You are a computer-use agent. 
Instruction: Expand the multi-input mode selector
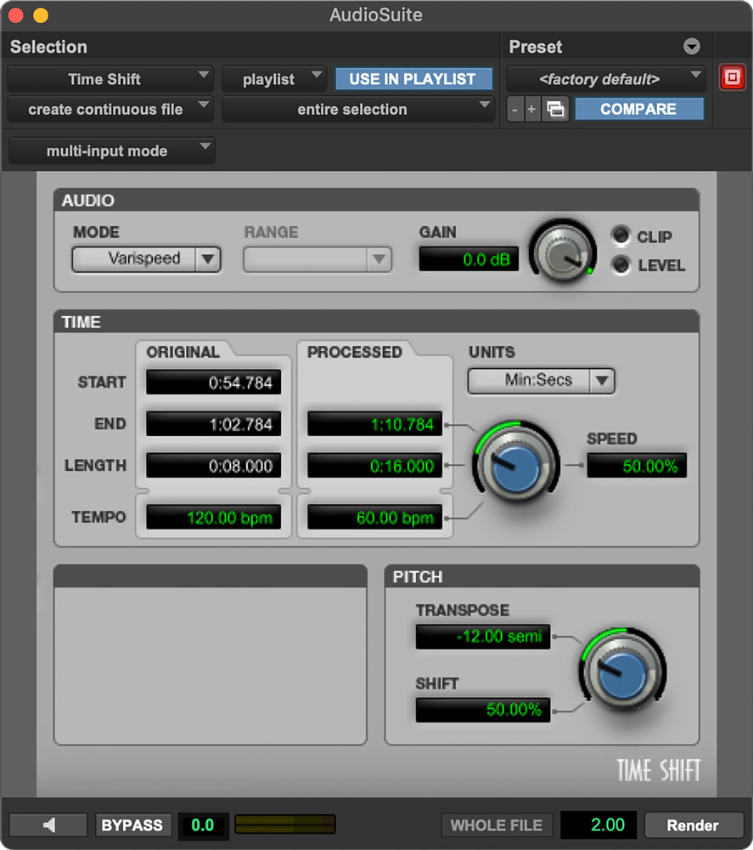click(111, 150)
